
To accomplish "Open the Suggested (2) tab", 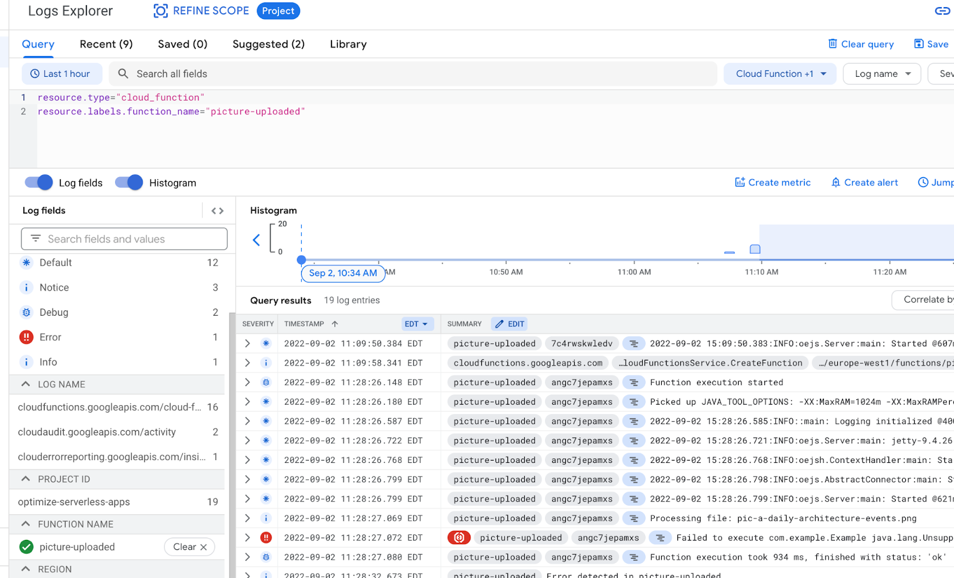I will click(x=268, y=44).
